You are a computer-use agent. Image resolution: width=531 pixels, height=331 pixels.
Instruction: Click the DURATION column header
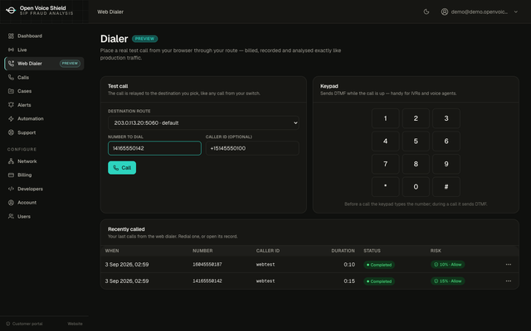pyautogui.click(x=343, y=251)
